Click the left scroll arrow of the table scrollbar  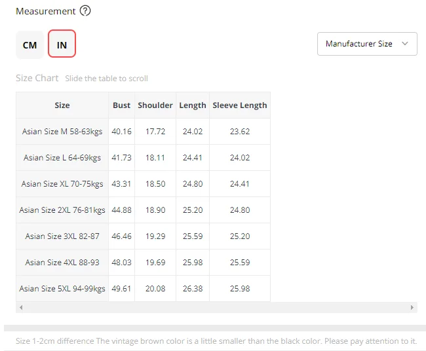tap(21, 308)
